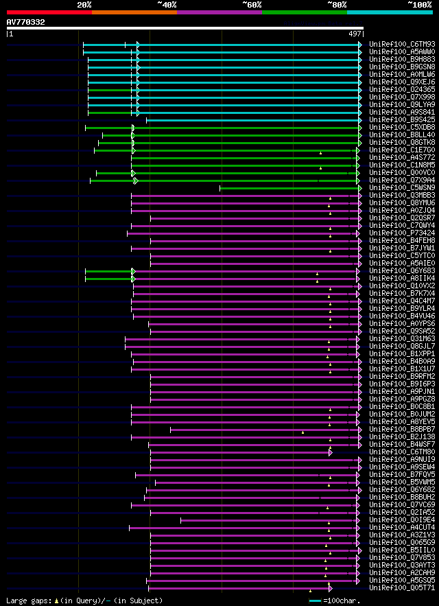Image resolution: width=439 pixels, height=606 pixels.
Task: Select the UniRef100_P73424 label
Action: click(402, 233)
